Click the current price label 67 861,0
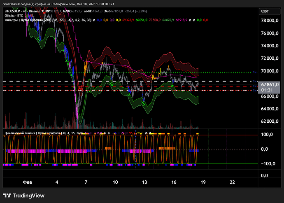284x203 pixels. [x=270, y=84]
